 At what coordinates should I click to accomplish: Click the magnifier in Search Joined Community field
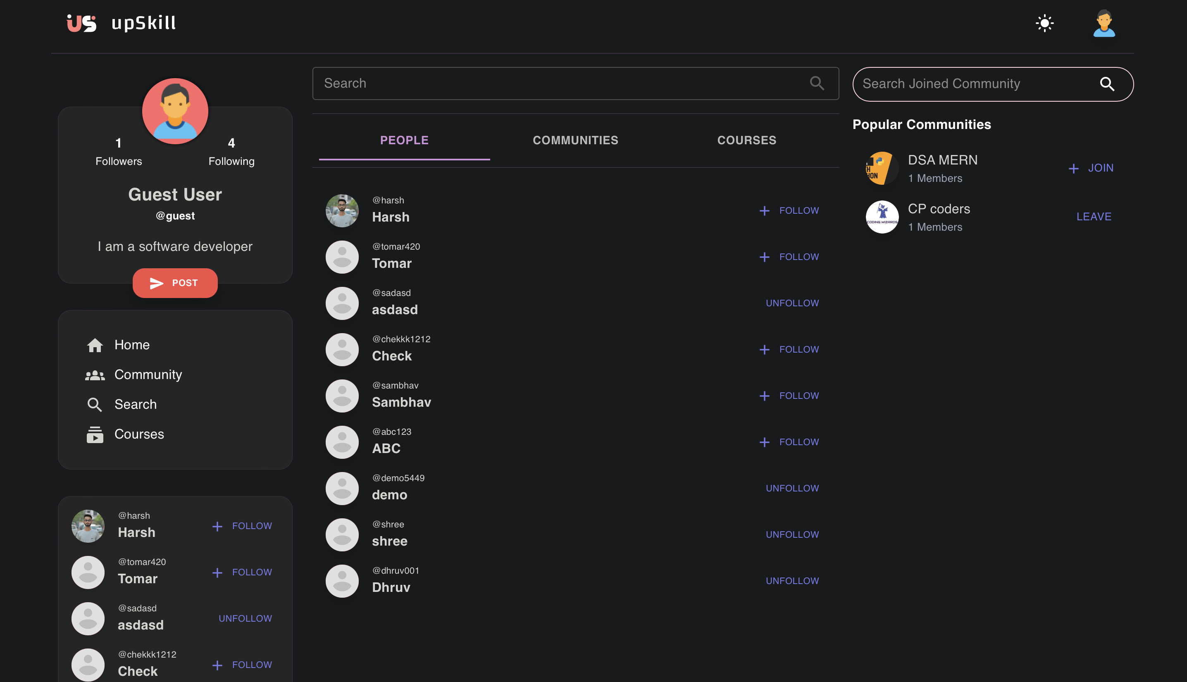coord(1107,84)
